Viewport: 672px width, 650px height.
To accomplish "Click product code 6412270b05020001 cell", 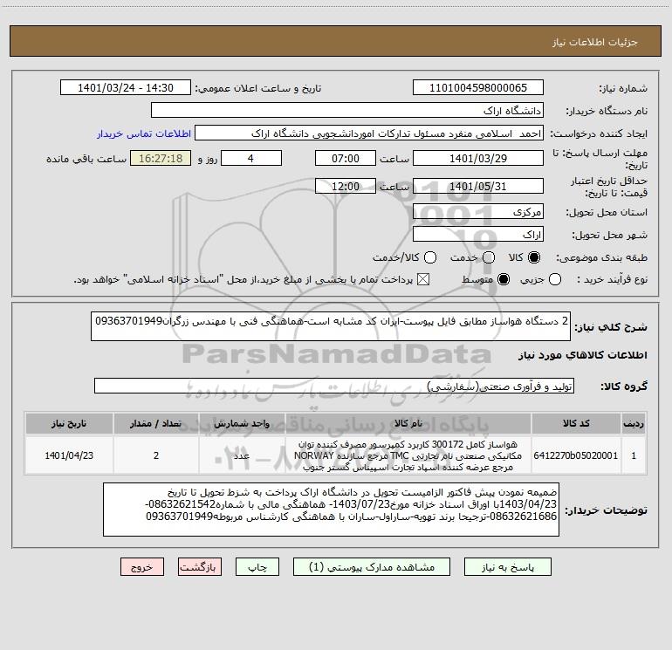I will point(576,455).
